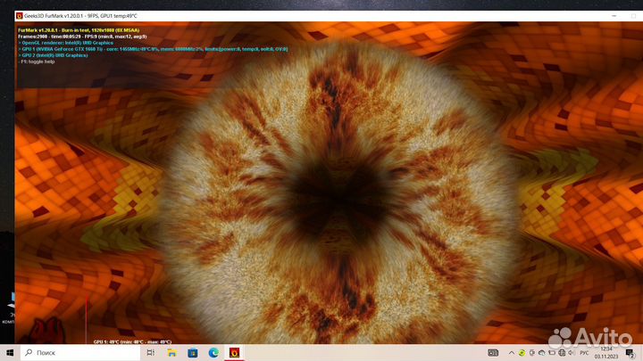
Task: Click the 'OpenGL renderer: Intel(R) UHD Graphics' line
Action: click(x=65, y=43)
